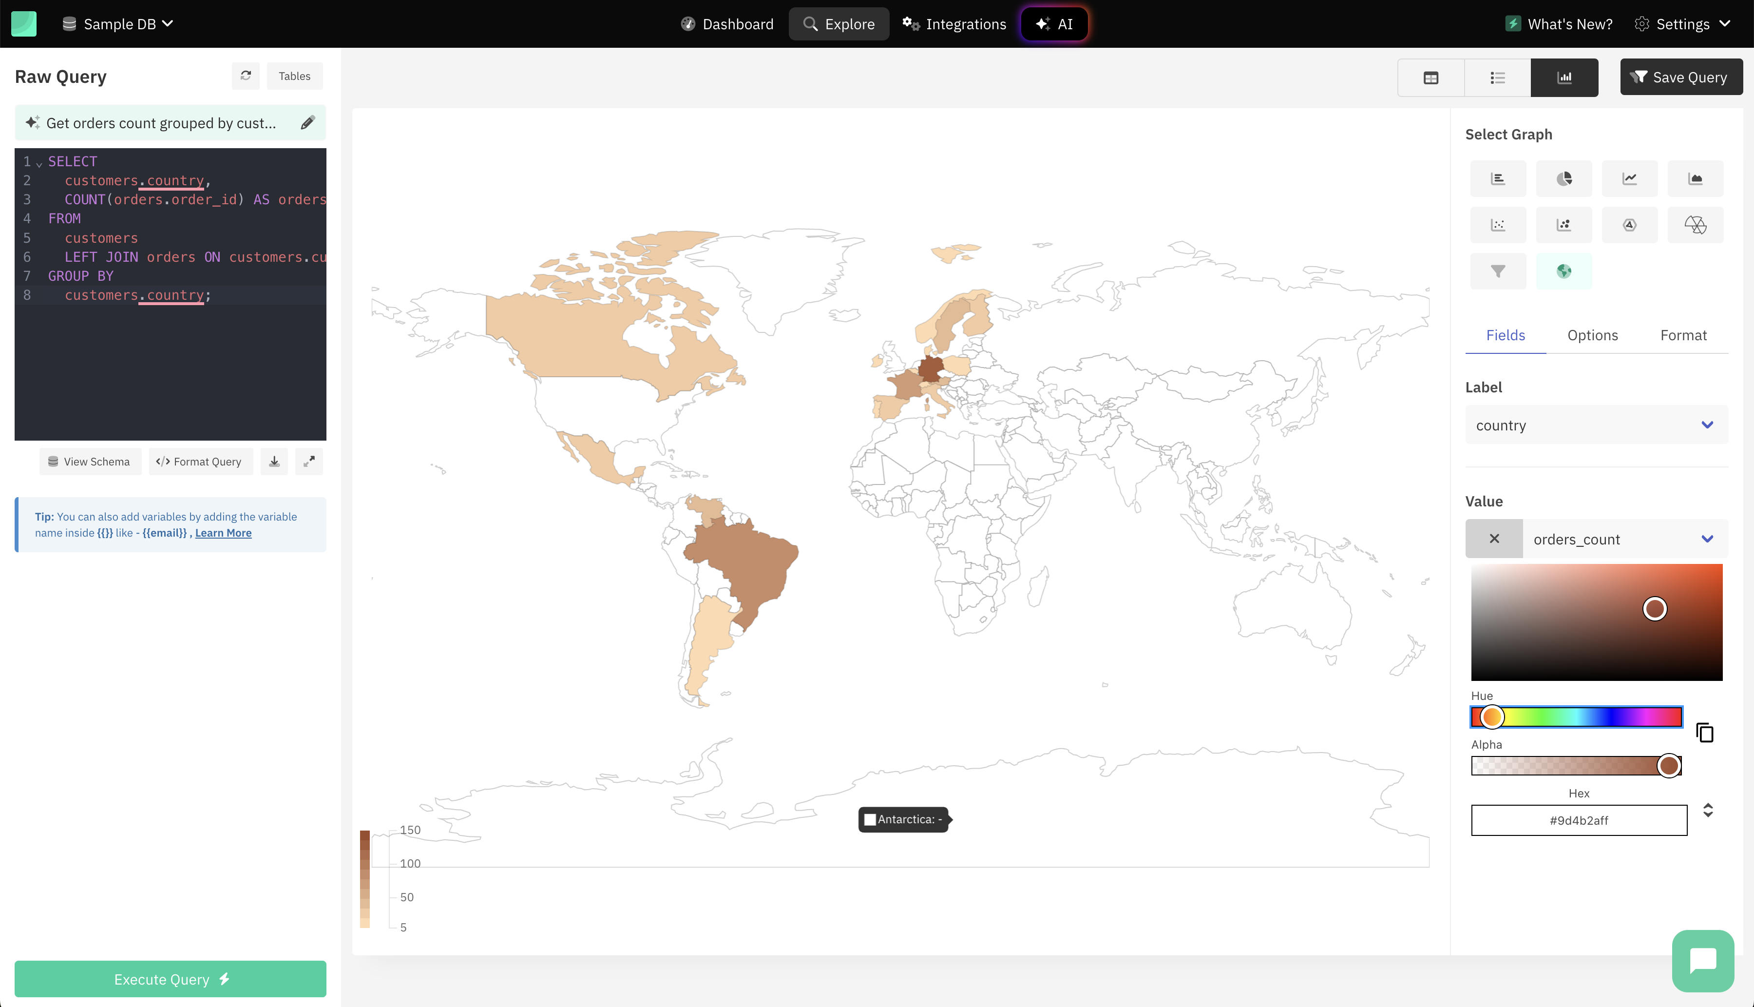Switch to table view of results
Screen dimensions: 1754x1007
(x=1430, y=77)
